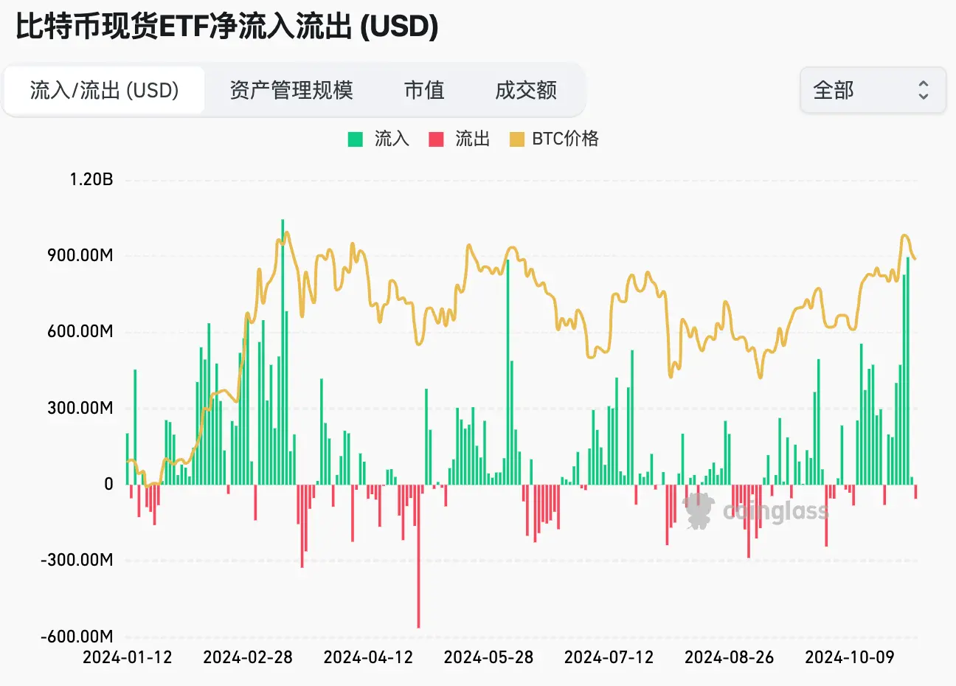Click the red 流出 legend swatch

[x=437, y=139]
